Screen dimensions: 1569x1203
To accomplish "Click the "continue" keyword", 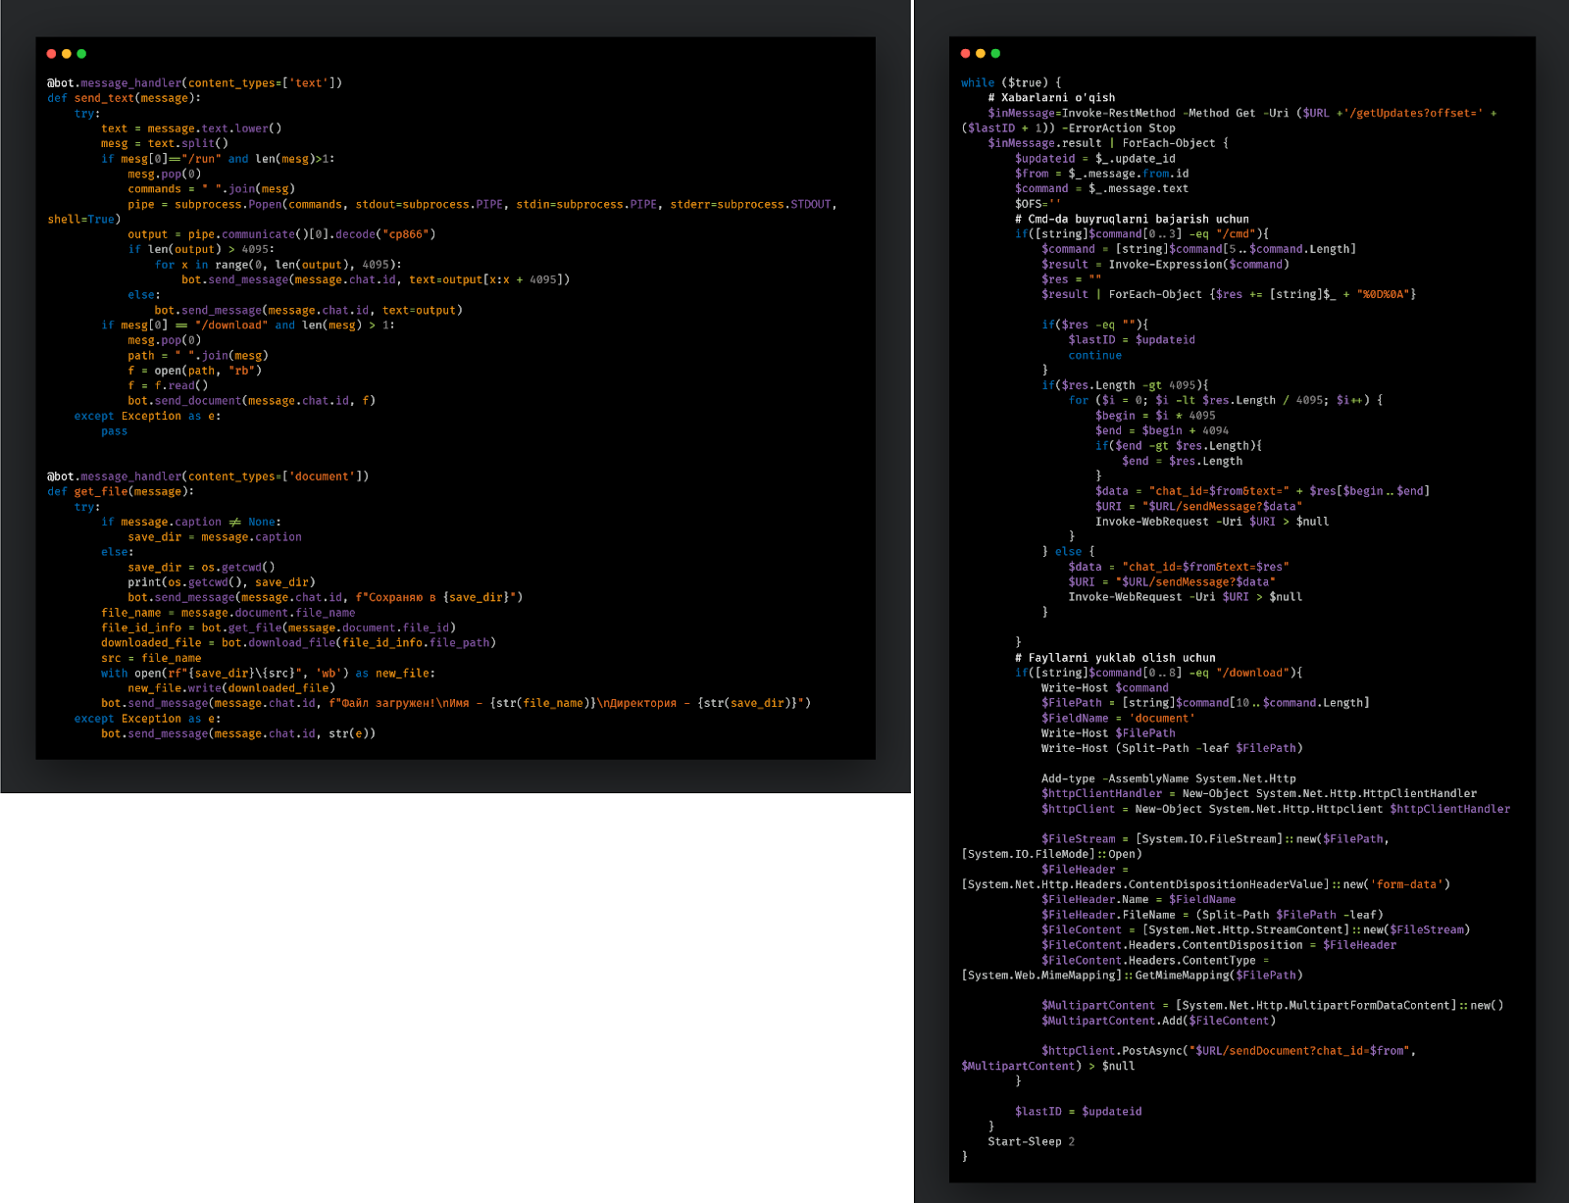I will pos(1095,355).
